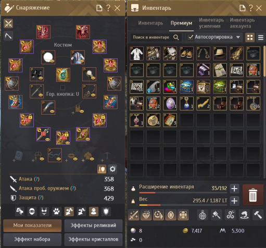Switch inventory to grid view icon

(x=250, y=38)
